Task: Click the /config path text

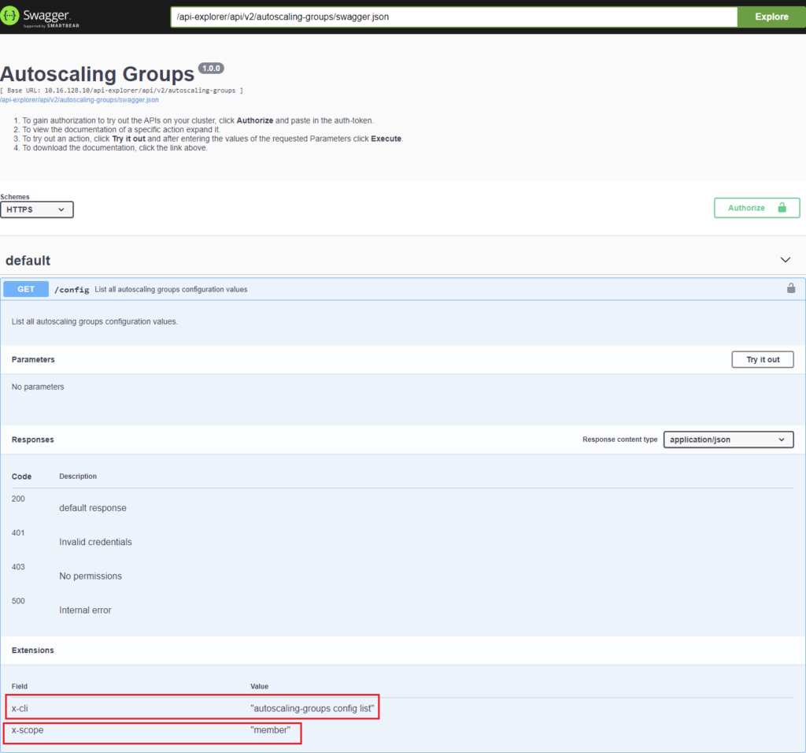Action: tap(72, 290)
